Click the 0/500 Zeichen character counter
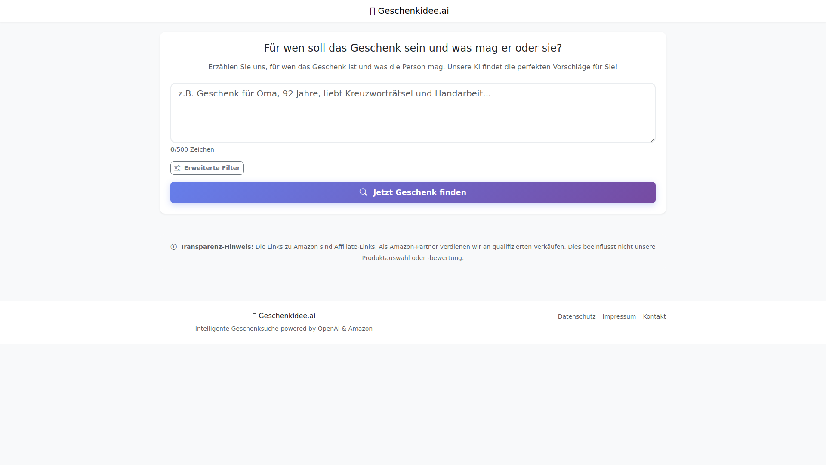The height and width of the screenshot is (465, 826). 192,149
